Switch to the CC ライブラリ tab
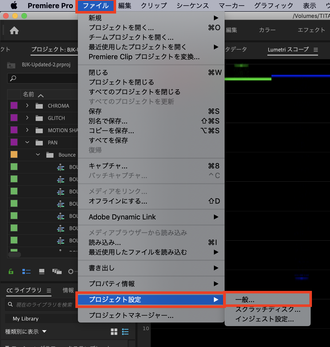The image size is (330, 347). [24, 290]
